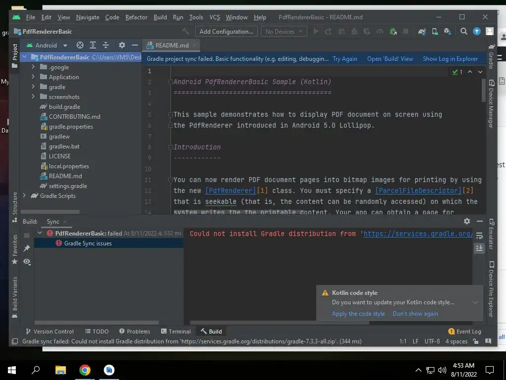Open Event Log in status bar
The image size is (506, 380).
click(x=464, y=331)
